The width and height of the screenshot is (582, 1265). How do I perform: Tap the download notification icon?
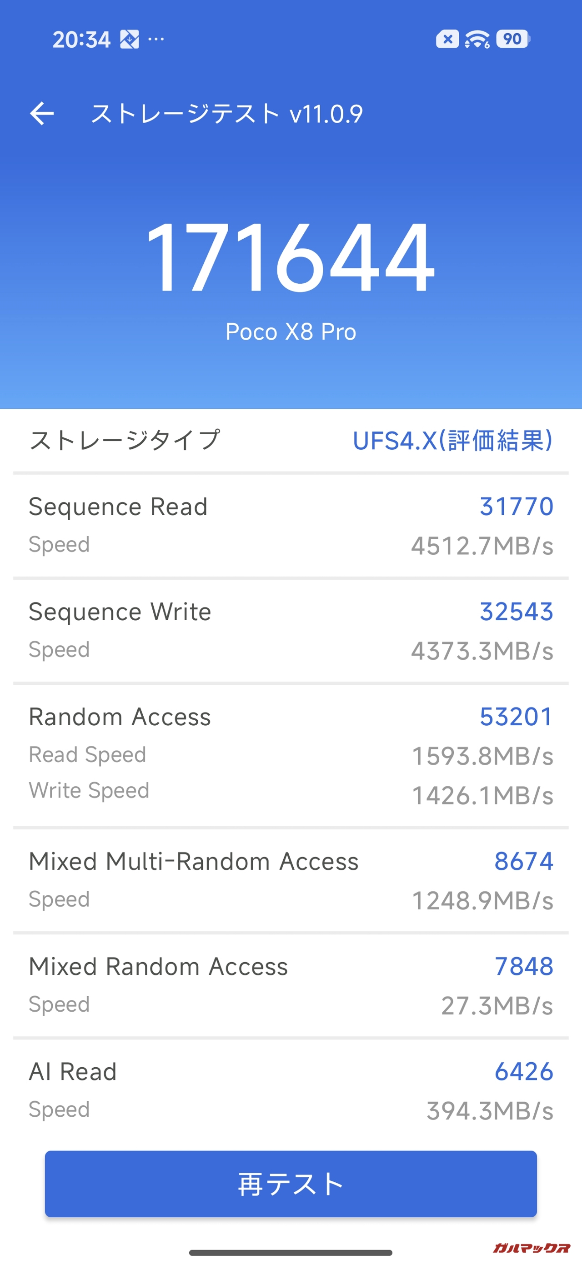130,39
